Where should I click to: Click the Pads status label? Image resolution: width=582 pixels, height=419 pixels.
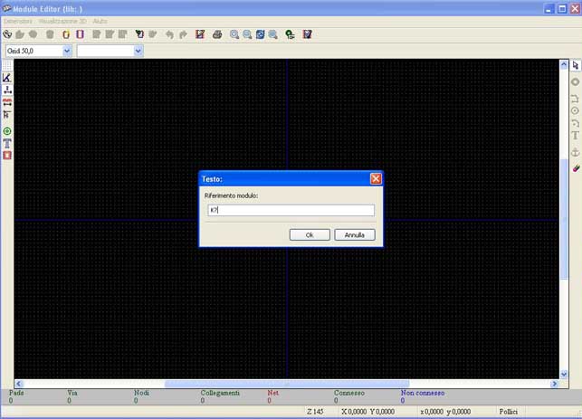[x=16, y=393]
